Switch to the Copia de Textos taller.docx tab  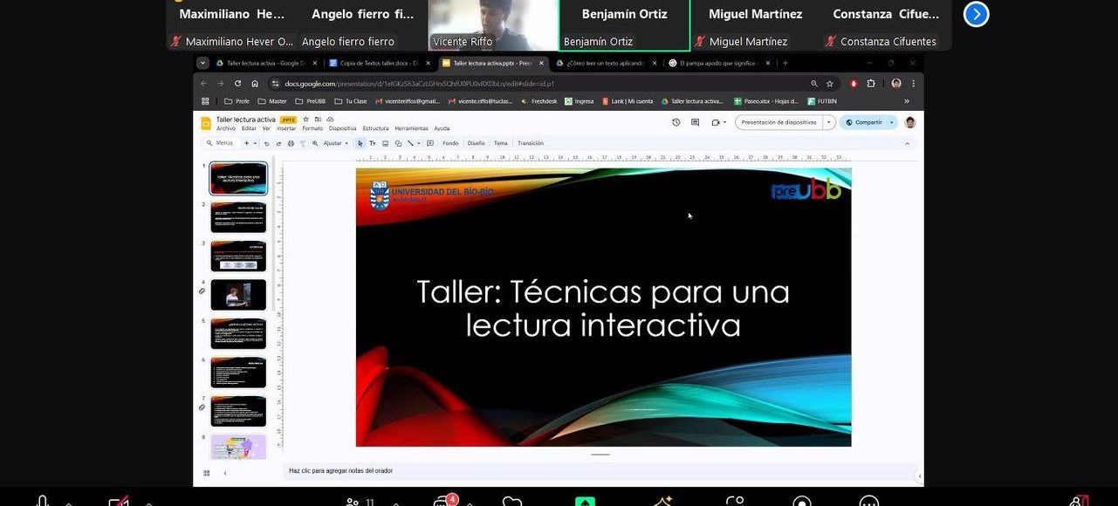[379, 63]
